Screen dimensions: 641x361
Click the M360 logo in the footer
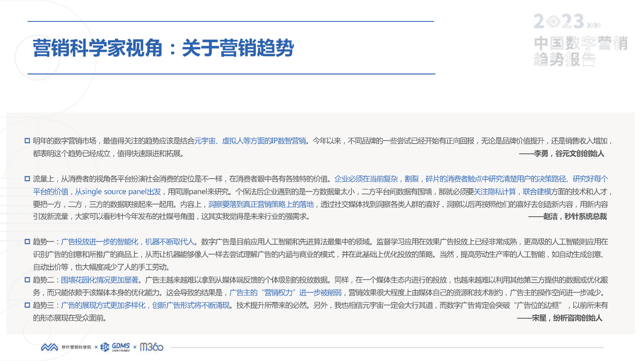[152, 347]
